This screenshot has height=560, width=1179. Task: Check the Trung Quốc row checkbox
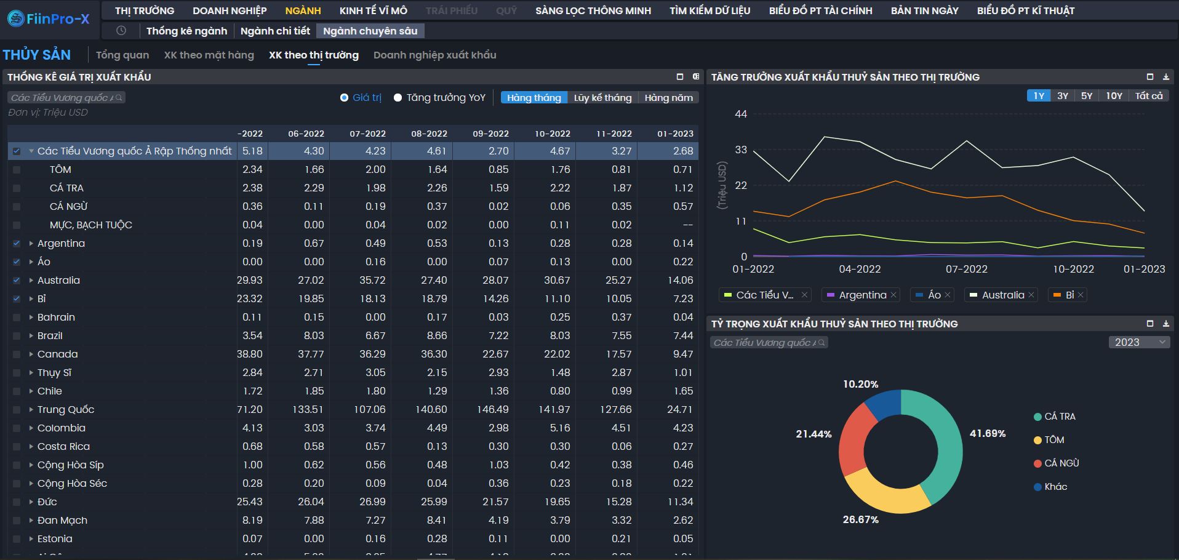point(17,410)
